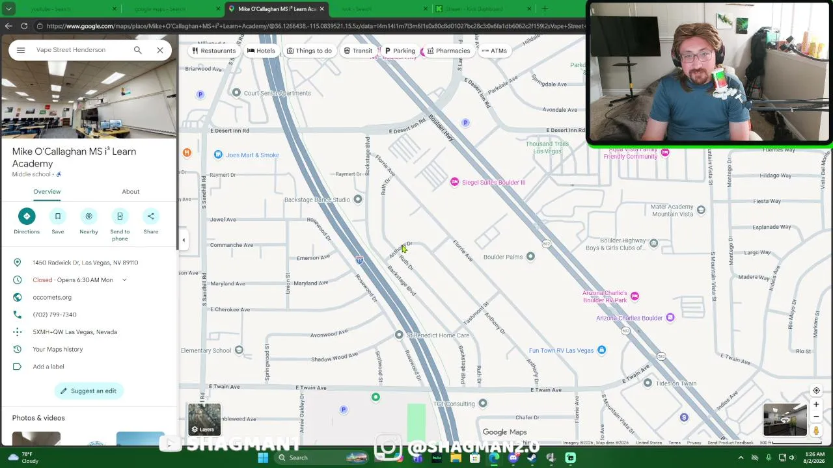
Task: Switch to the kick - Search browser tab
Action: tap(377, 9)
